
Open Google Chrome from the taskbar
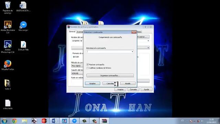(x=14, y=121)
